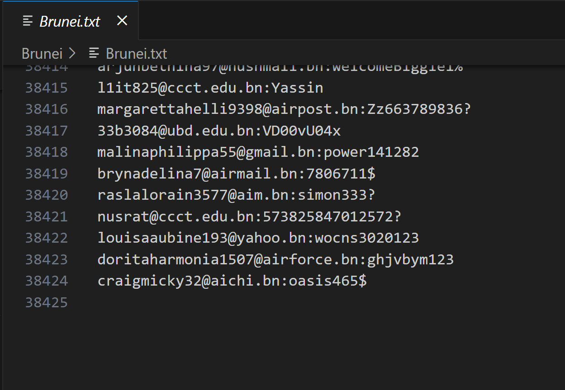The width and height of the screenshot is (565, 390).
Task: Click the file icon on the Brunei.txt tab
Action: tap(28, 21)
